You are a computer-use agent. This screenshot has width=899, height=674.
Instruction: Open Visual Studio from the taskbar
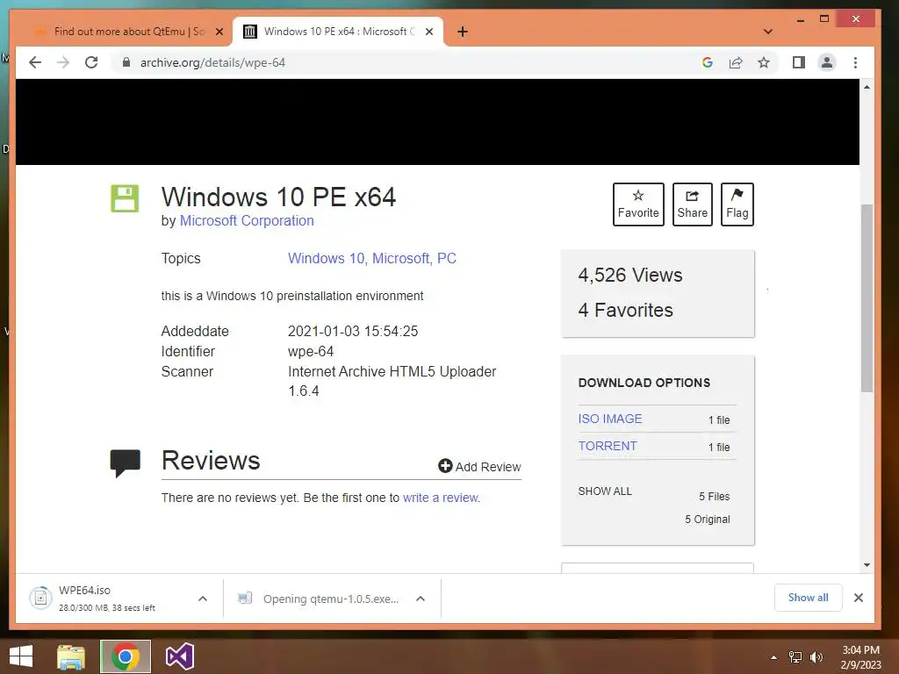[x=179, y=656]
